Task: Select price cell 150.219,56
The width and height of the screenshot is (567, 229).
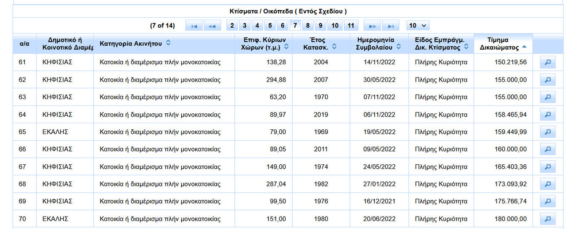Action: [x=503, y=62]
